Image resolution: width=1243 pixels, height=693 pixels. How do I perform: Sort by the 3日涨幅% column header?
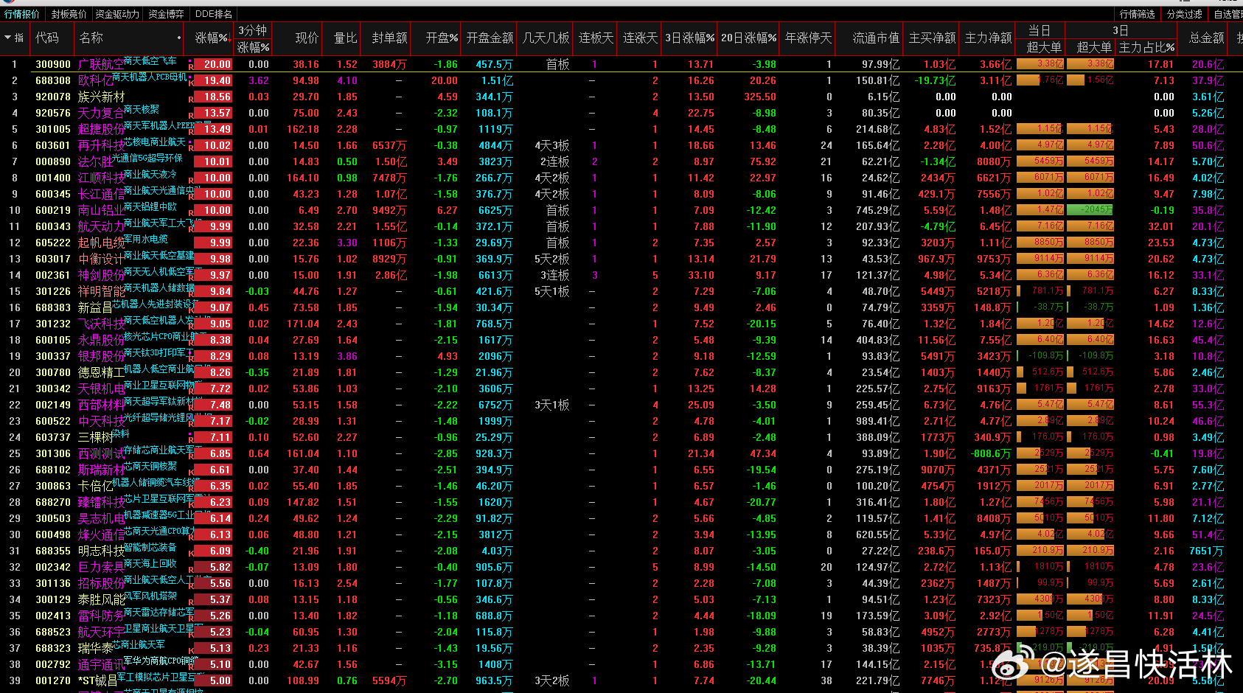click(x=689, y=38)
